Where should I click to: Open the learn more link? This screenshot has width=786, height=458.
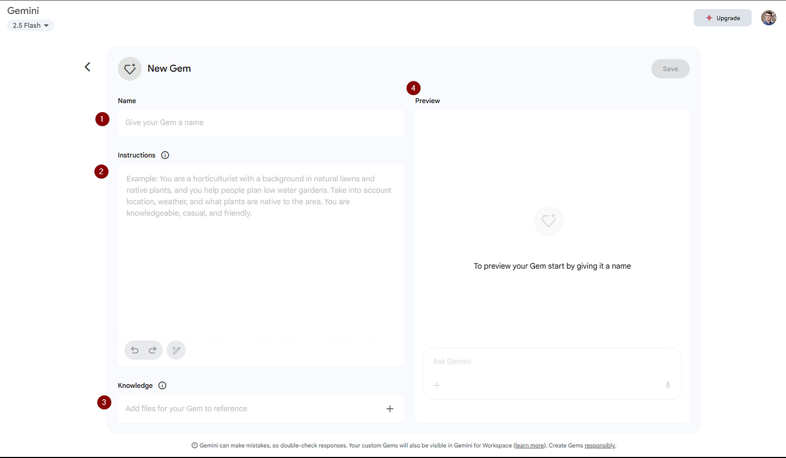(x=529, y=446)
